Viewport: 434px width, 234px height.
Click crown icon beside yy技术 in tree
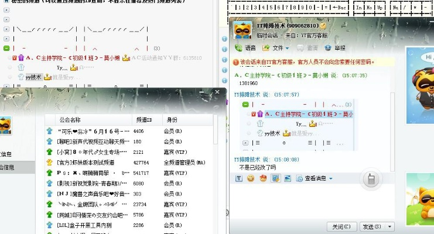pyautogui.click(x=47, y=77)
